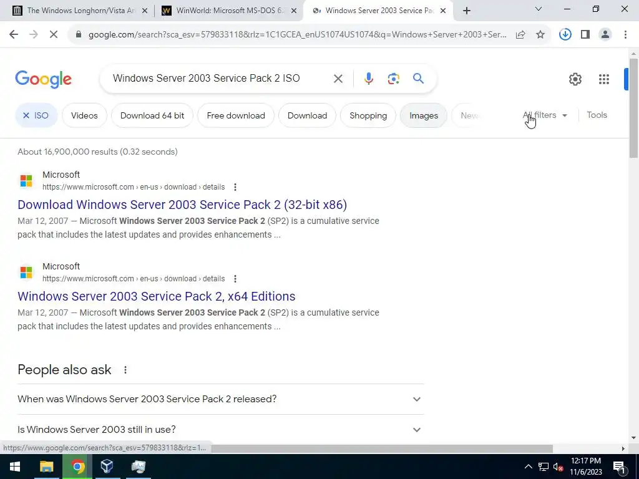
Task: Open the network status tray icon
Action: pos(544,467)
